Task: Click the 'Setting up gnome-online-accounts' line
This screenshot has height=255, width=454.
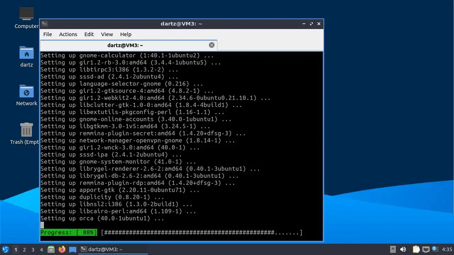Action: (x=136, y=119)
